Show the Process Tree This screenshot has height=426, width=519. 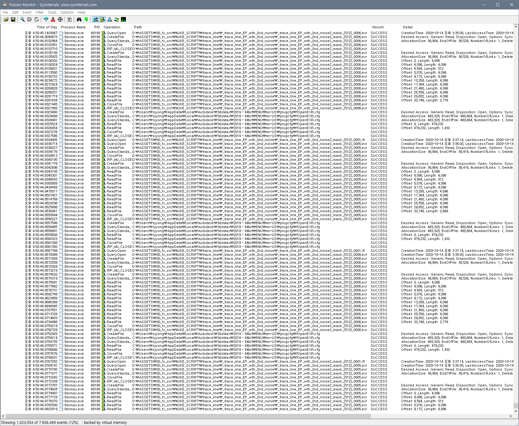pyautogui.click(x=69, y=19)
